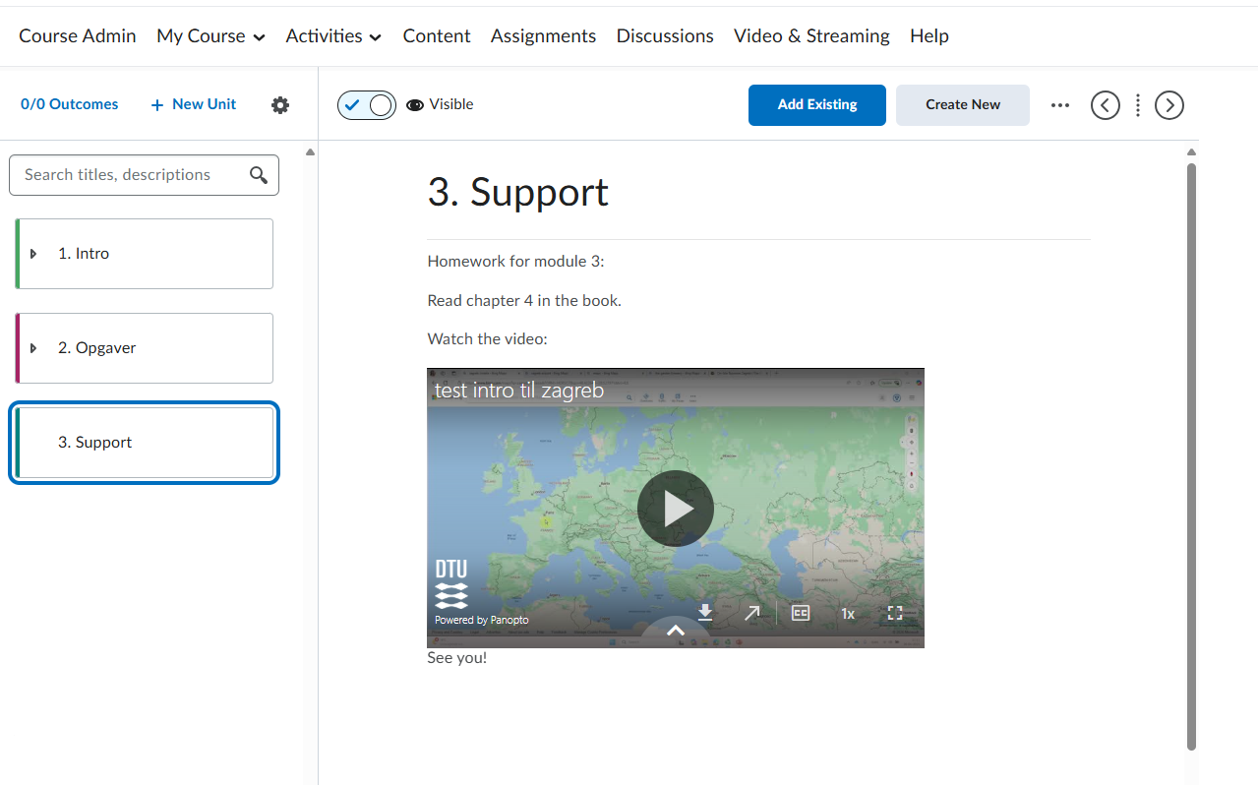Image resolution: width=1258 pixels, height=785 pixels.
Task: Enter fullscreen mode on the video
Action: [x=894, y=613]
